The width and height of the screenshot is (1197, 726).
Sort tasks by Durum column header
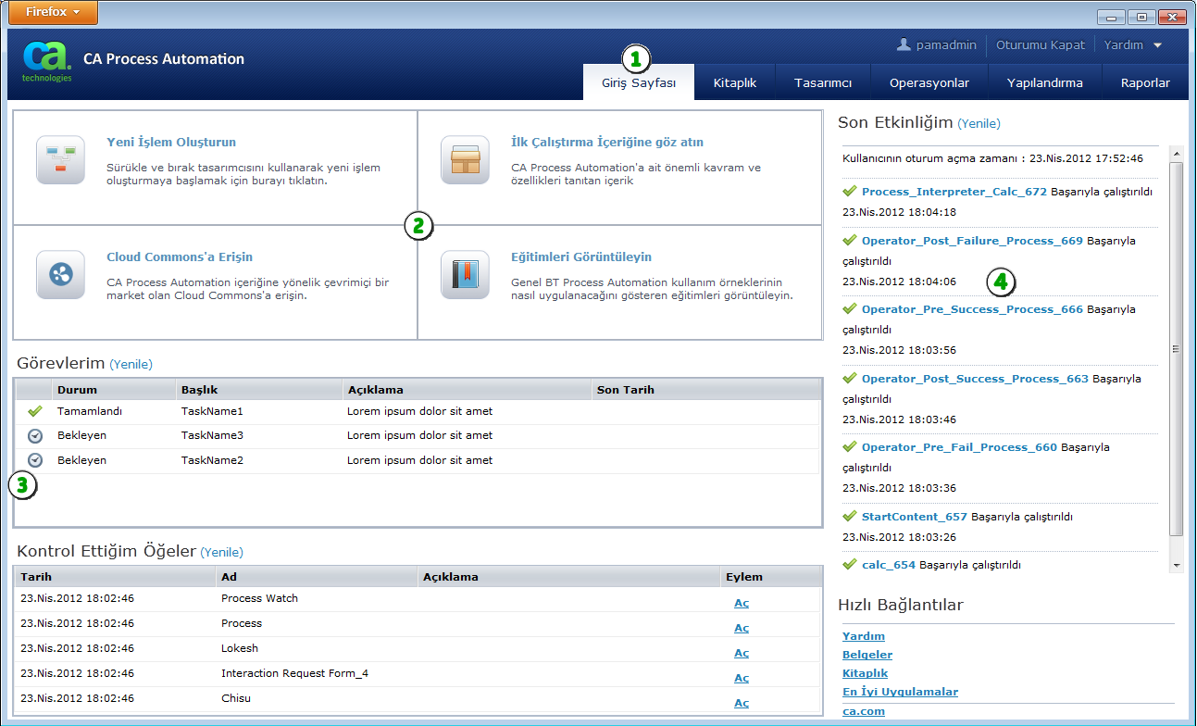[x=77, y=390]
